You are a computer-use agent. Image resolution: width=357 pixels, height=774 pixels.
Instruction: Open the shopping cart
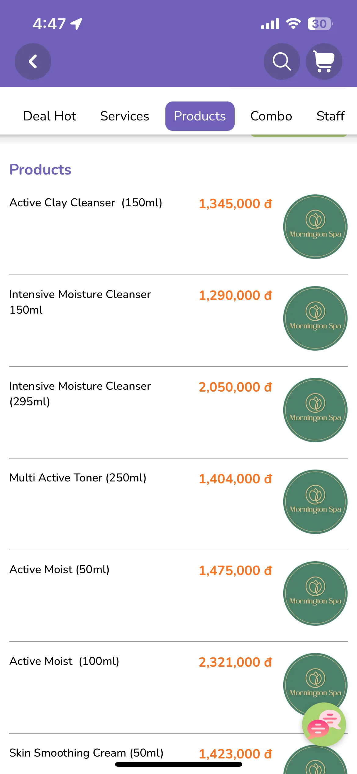[324, 61]
